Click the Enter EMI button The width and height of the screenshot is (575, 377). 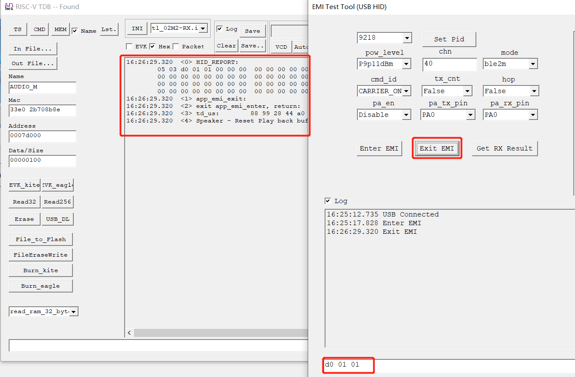379,148
